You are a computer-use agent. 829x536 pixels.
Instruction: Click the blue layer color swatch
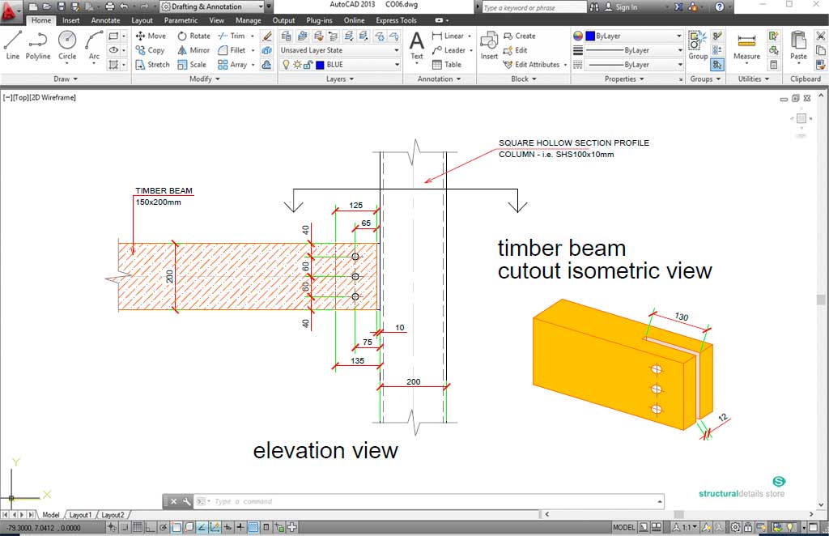point(320,65)
